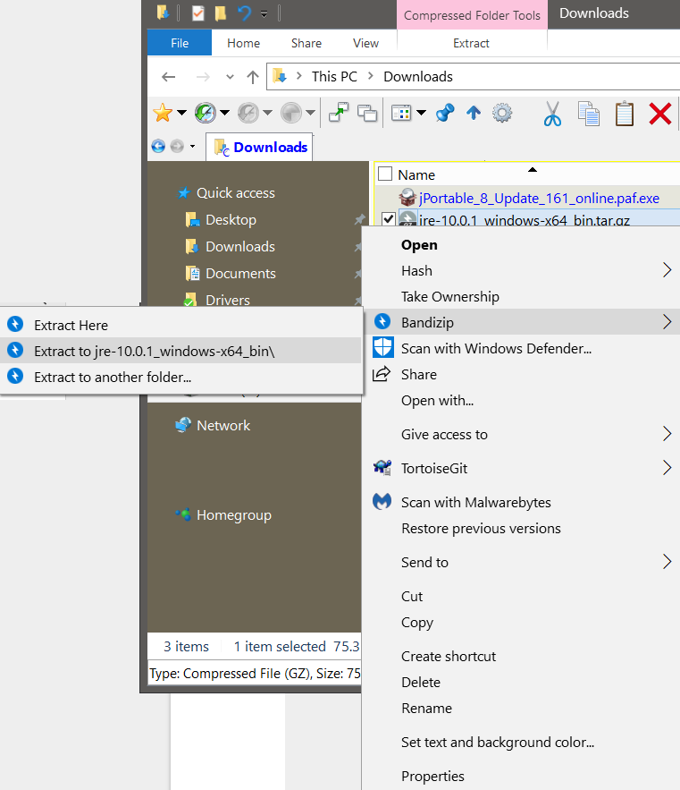The height and width of the screenshot is (790, 680).
Task: Click the red X delete icon
Action: tap(659, 114)
